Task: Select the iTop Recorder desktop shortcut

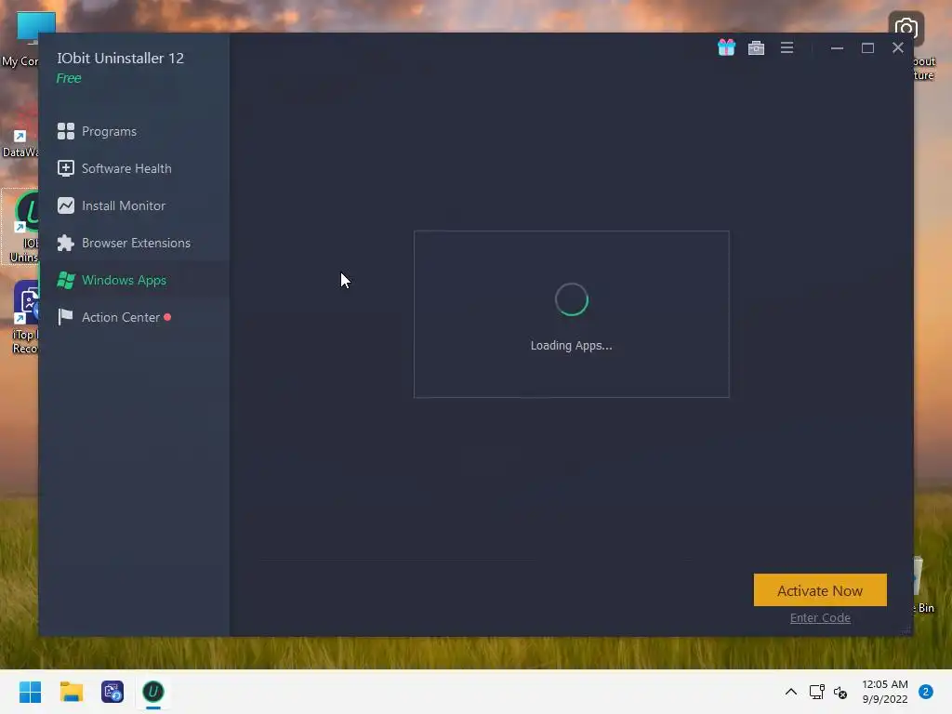Action: tap(24, 318)
